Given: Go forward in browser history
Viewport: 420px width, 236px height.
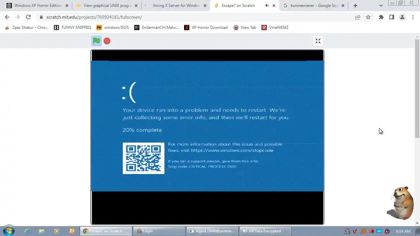Looking at the screenshot, I should (18, 17).
